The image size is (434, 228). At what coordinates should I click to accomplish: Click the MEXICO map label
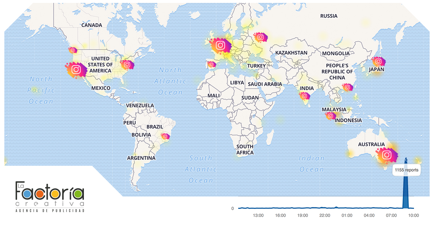click(x=101, y=88)
